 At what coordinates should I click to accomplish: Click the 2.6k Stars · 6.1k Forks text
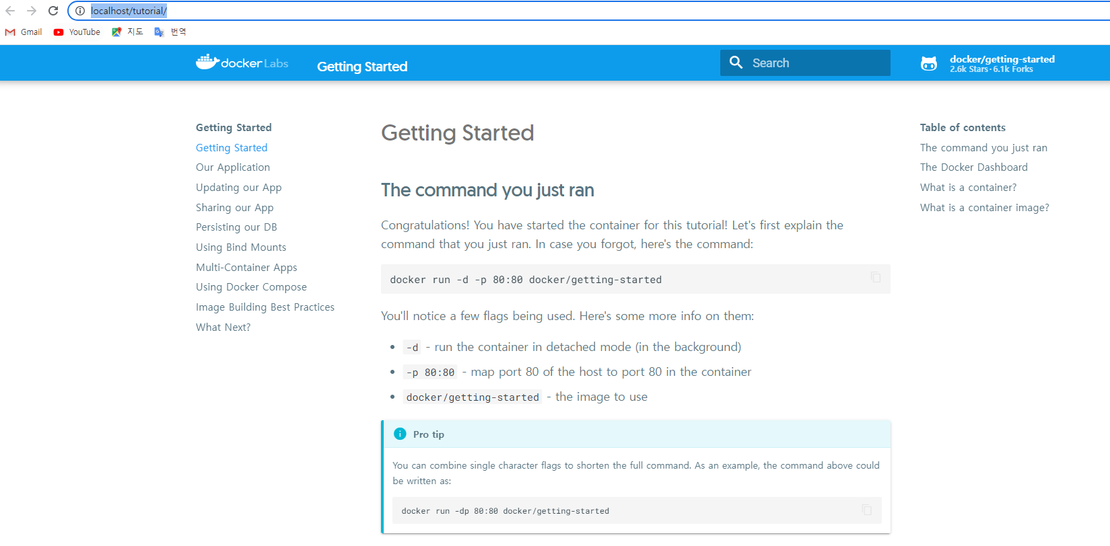[992, 69]
